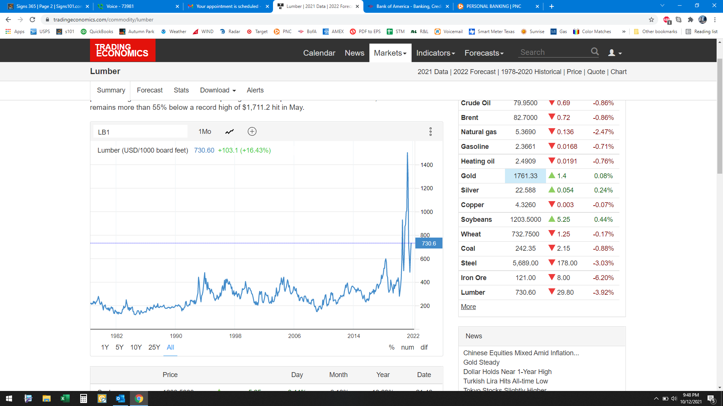Open the notification center icon
This screenshot has width=723, height=406.
point(711,399)
